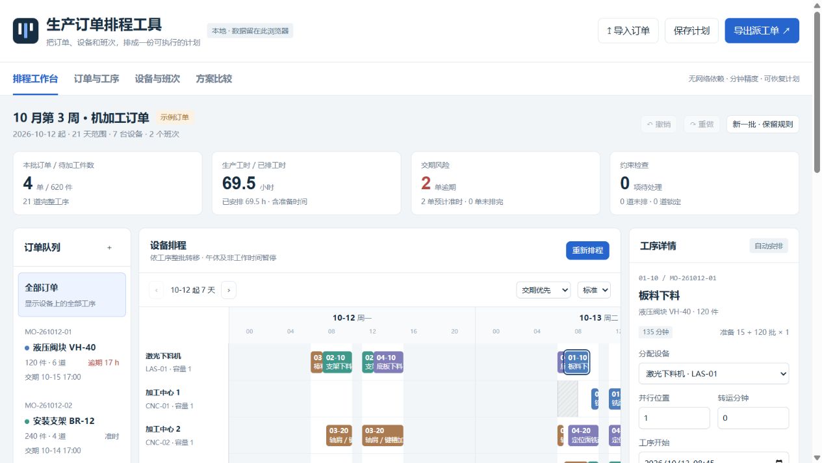
Task: Click the 10-13 周二 date header
Action: pyautogui.click(x=598, y=318)
